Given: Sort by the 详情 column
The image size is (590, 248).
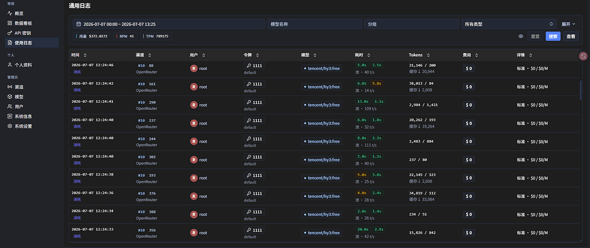Looking at the screenshot, I should (x=524, y=55).
